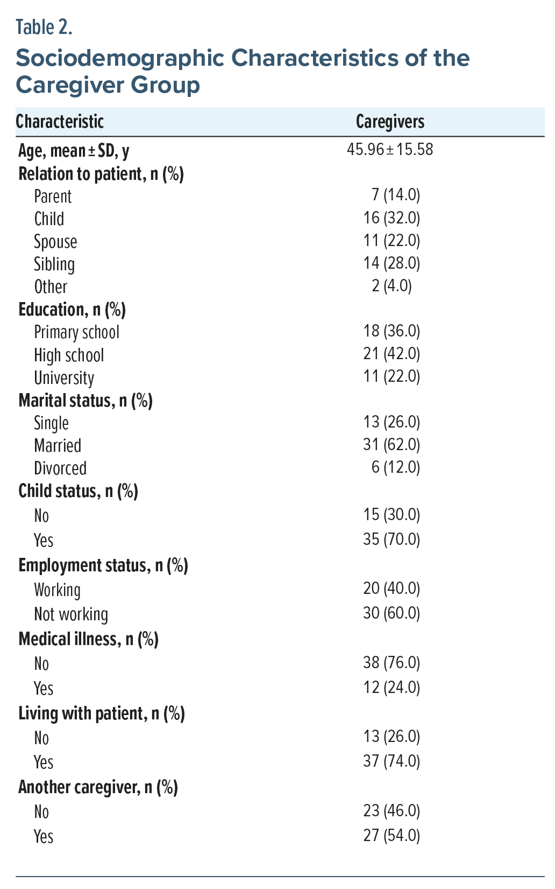Screen dimensions: 555x889
Task: Select the "Not working" row label
Action: tap(71, 614)
